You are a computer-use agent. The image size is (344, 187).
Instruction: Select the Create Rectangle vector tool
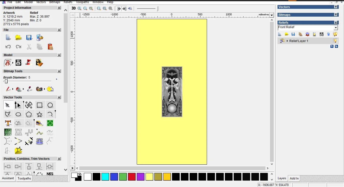40,105
